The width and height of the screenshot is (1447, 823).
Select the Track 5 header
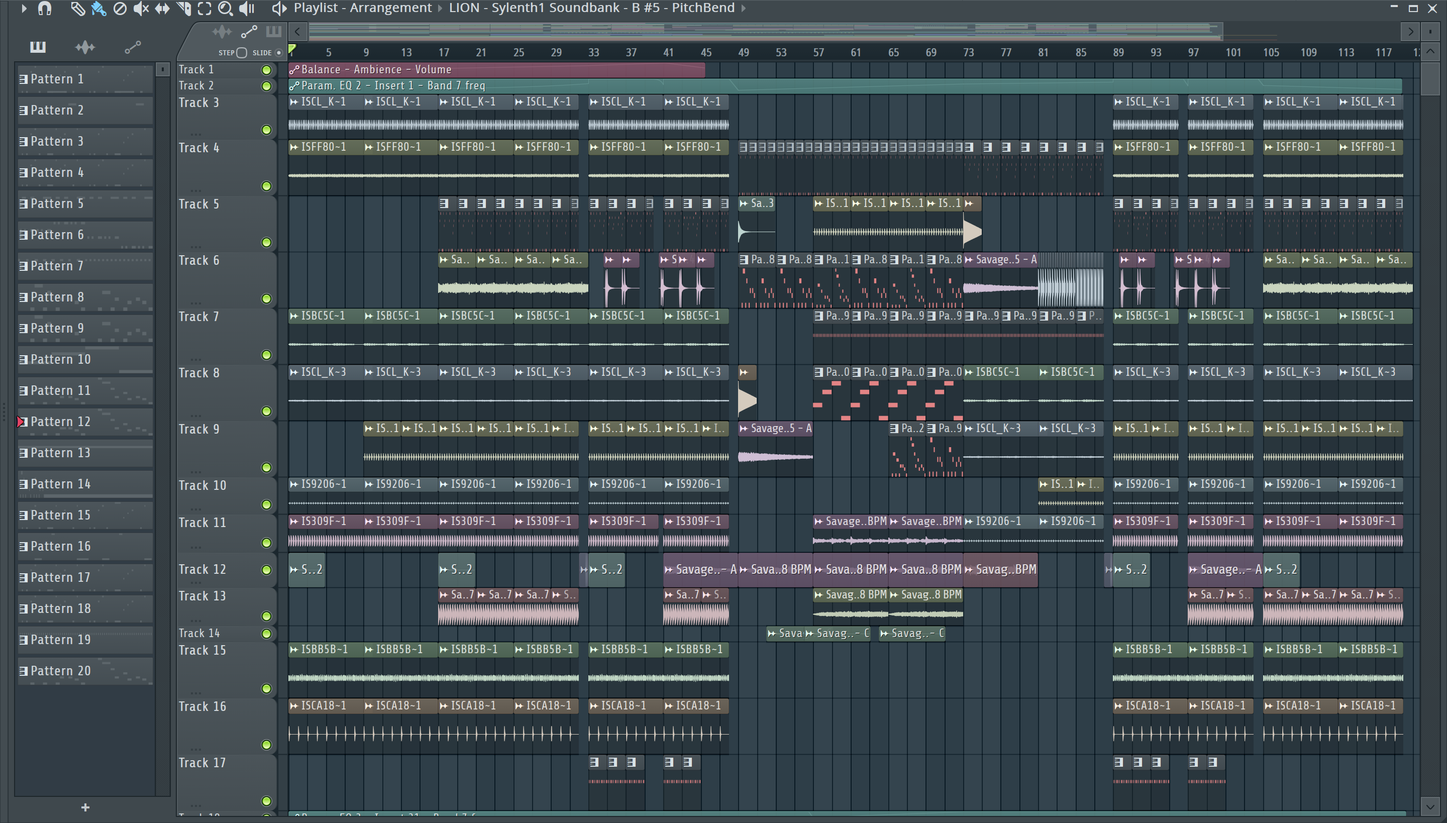(226, 223)
